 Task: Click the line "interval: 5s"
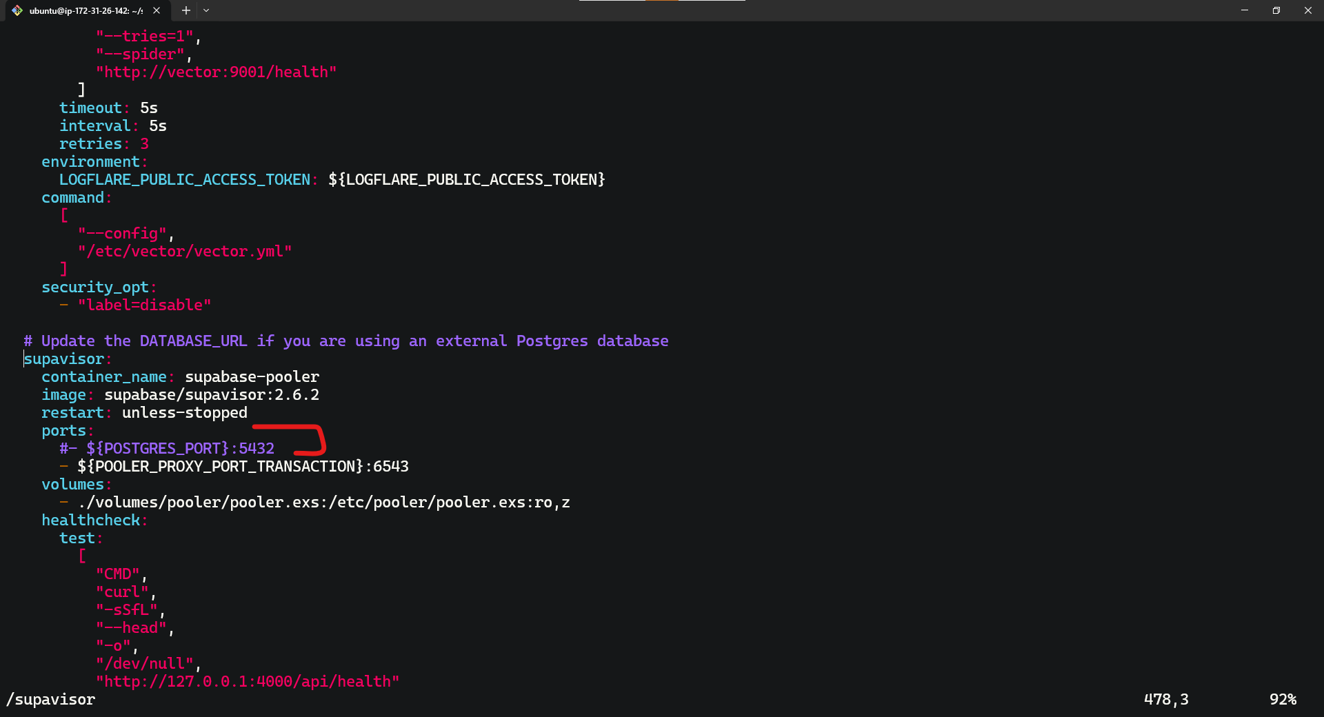(113, 126)
